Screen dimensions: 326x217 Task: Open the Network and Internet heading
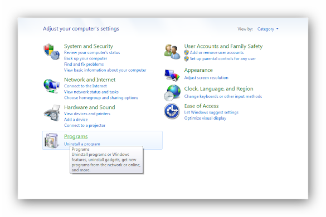pos(90,80)
